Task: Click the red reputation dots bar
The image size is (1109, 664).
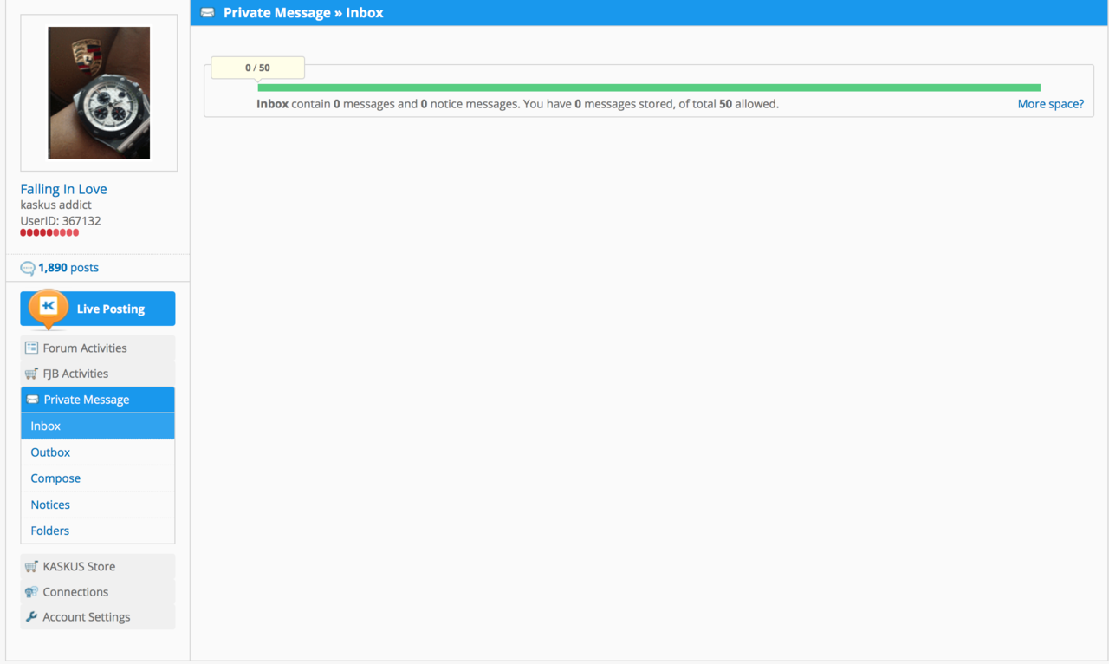Action: [x=49, y=232]
